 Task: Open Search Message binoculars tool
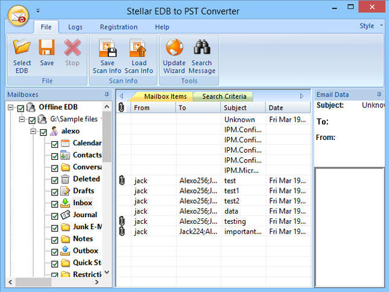tap(202, 56)
